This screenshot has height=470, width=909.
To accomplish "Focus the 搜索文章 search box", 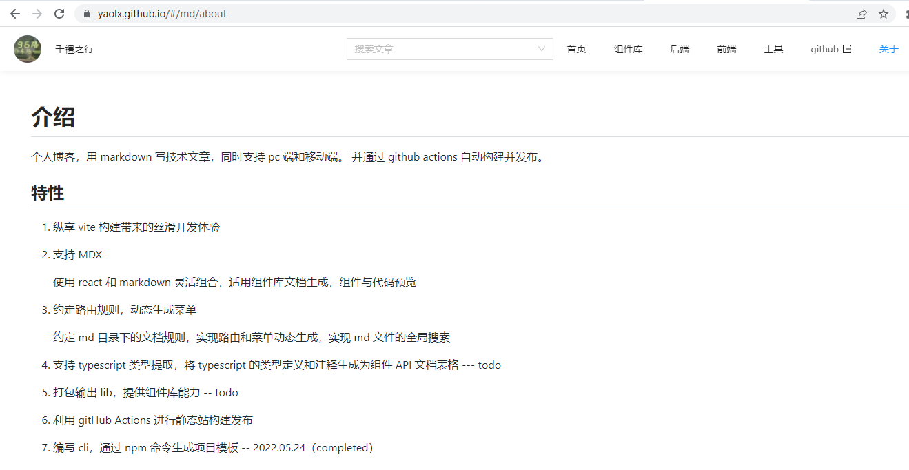I will click(x=449, y=49).
